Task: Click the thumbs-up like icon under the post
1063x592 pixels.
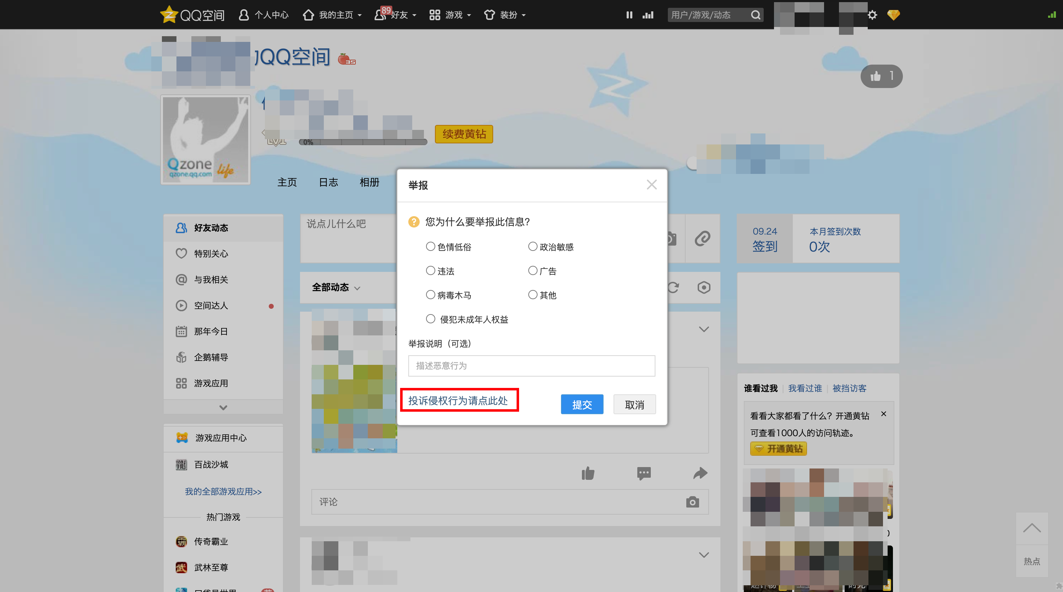Action: [588, 473]
